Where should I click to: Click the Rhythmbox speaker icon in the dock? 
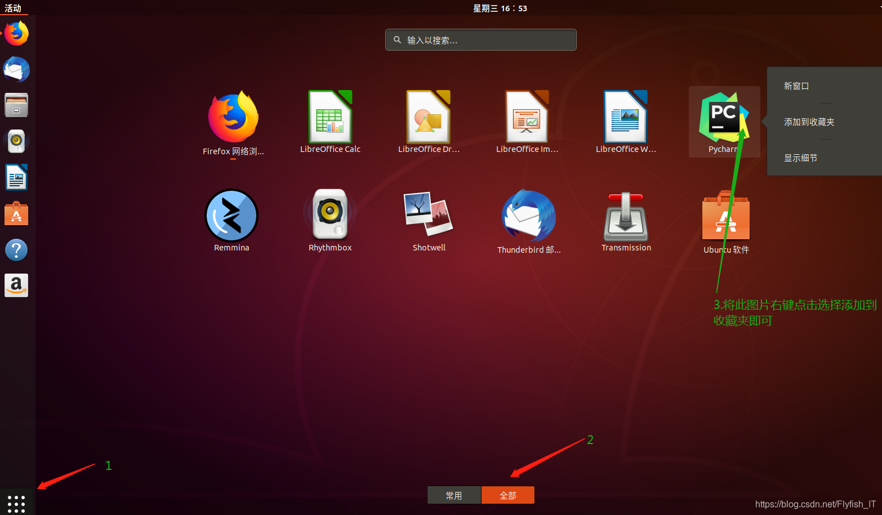coord(16,141)
